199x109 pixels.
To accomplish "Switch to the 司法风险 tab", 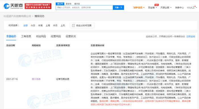I will tap(41, 37).
